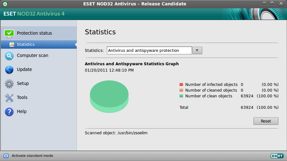
Task: Click the Help question mark icon
Action: pyautogui.click(x=9, y=112)
